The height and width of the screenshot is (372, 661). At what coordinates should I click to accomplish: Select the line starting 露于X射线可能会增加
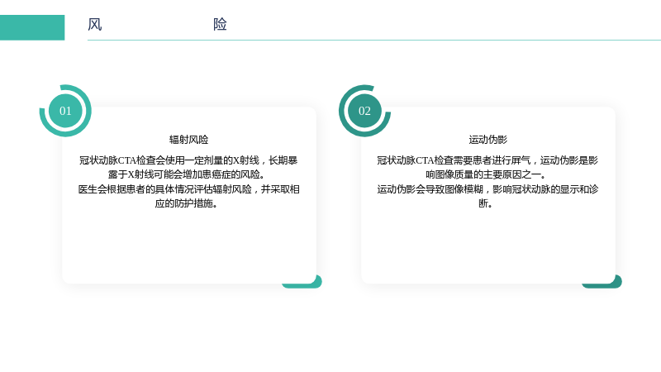click(x=187, y=174)
